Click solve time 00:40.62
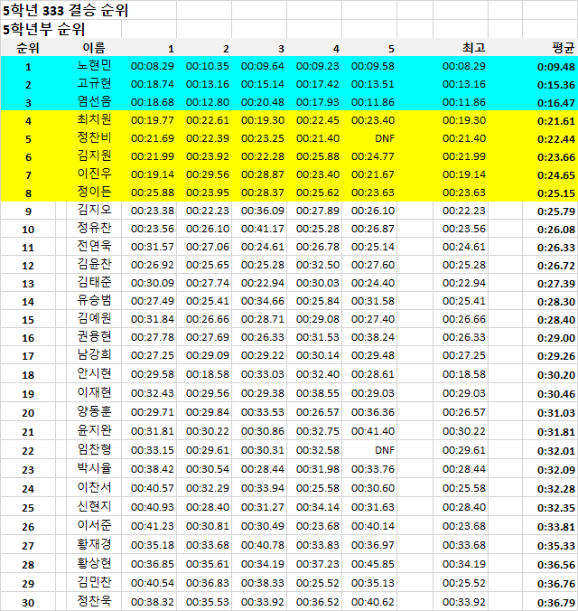578x611 pixels. pyautogui.click(x=373, y=602)
